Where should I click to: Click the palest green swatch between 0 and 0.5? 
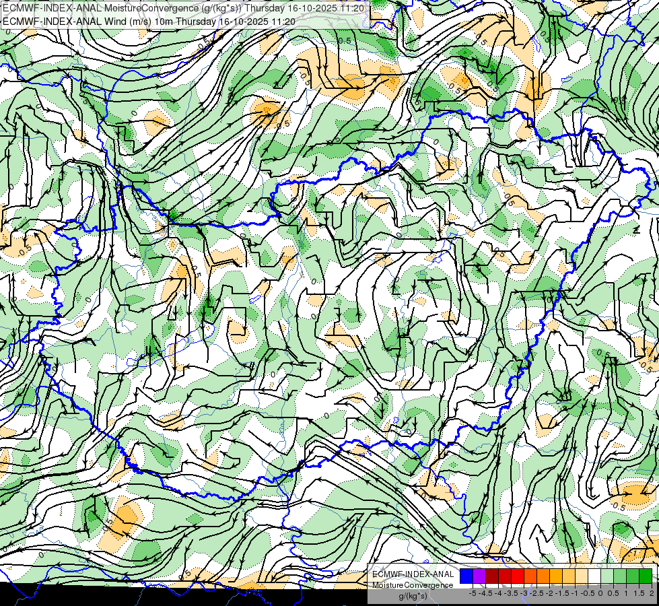click(x=607, y=576)
